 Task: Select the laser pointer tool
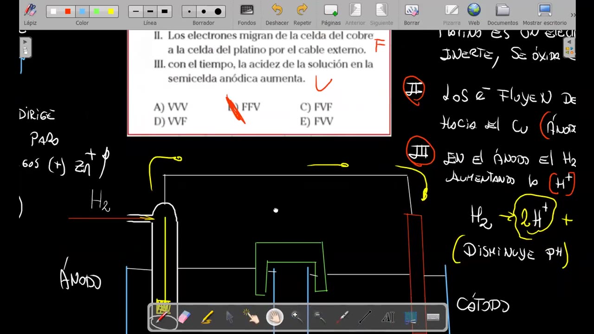click(x=342, y=317)
